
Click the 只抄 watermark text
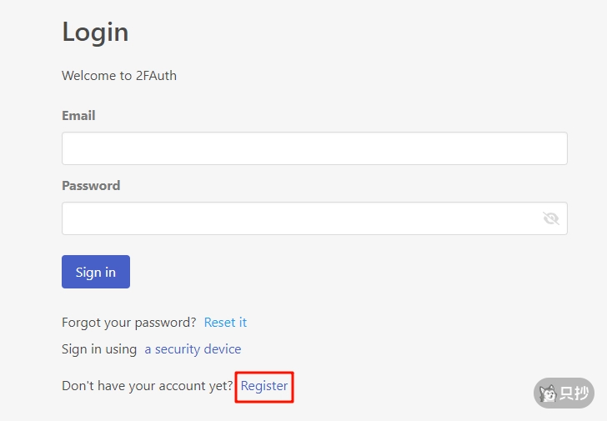tap(574, 393)
